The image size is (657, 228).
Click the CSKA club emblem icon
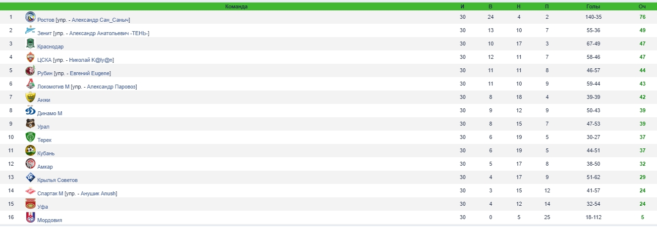coord(30,57)
